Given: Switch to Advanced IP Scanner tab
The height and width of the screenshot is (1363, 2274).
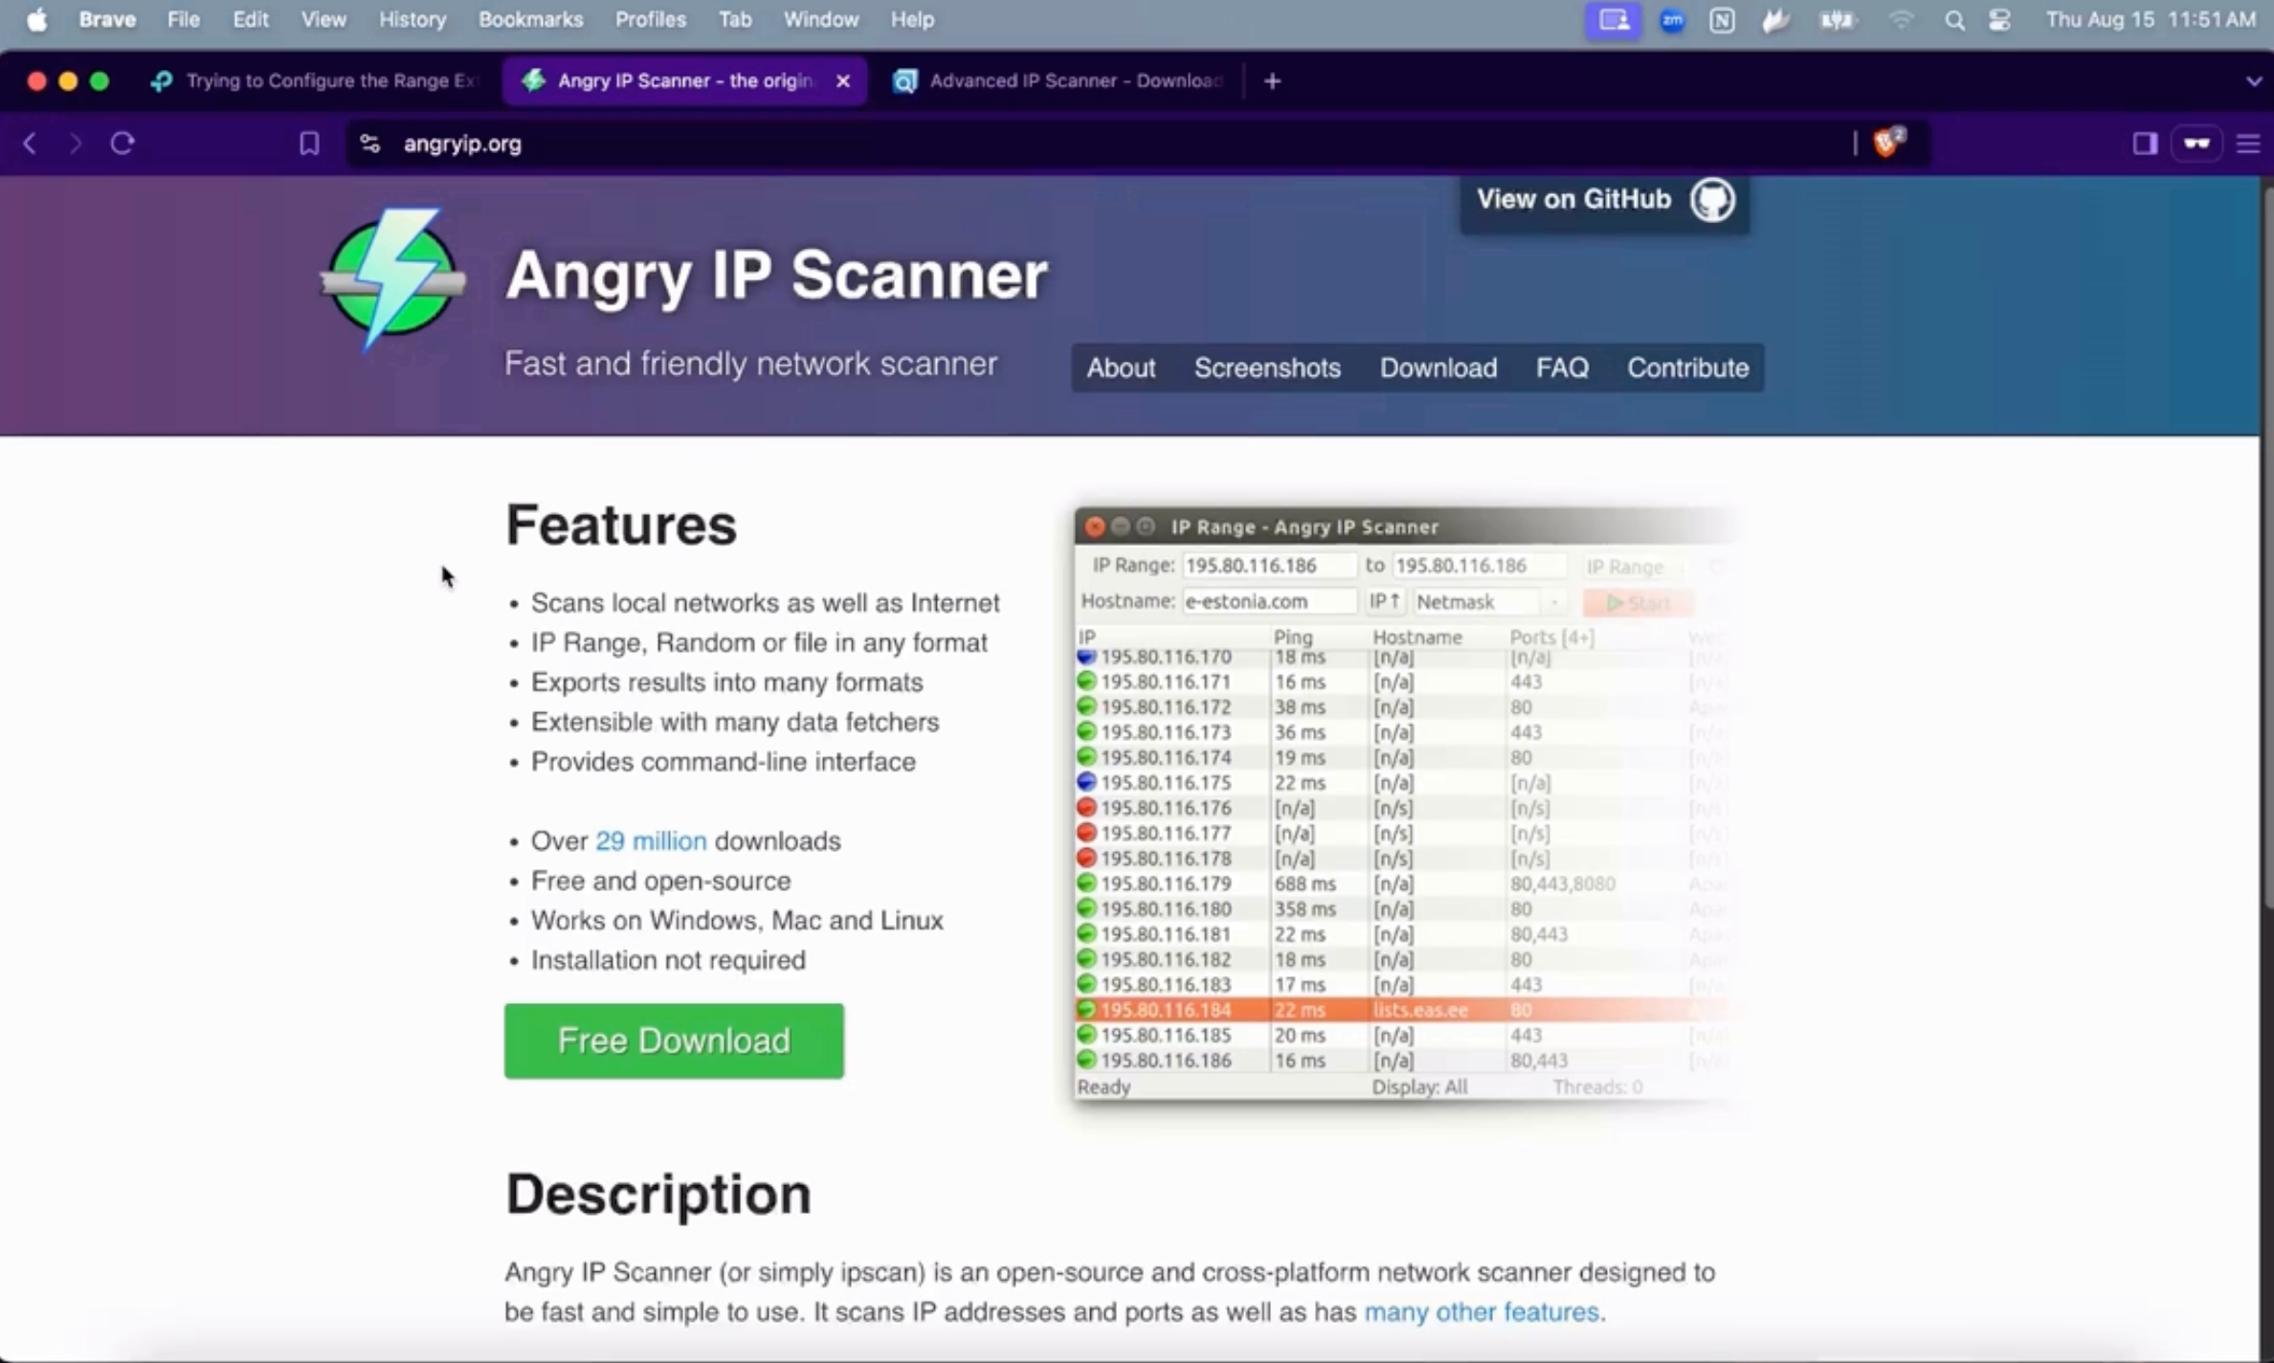Looking at the screenshot, I should [x=1062, y=81].
